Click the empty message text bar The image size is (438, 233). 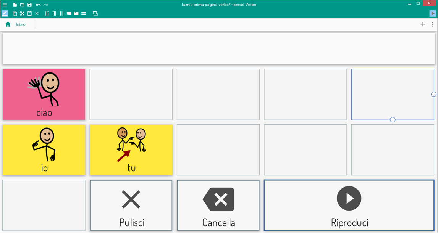(219, 49)
